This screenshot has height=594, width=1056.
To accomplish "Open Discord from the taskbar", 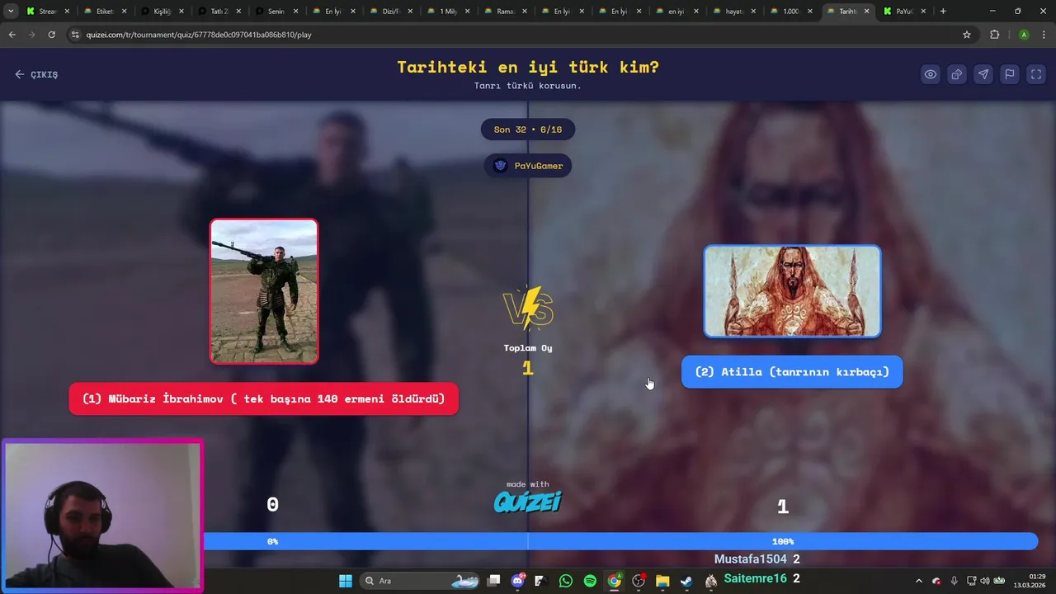I will pos(517,581).
